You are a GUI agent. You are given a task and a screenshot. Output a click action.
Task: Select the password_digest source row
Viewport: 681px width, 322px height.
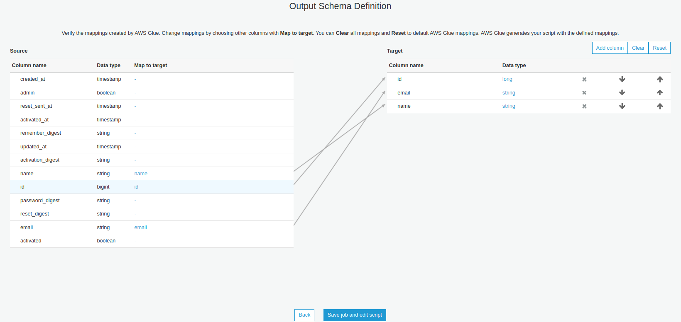(40, 201)
